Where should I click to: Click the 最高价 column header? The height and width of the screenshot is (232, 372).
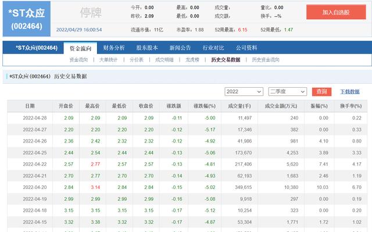(92, 106)
